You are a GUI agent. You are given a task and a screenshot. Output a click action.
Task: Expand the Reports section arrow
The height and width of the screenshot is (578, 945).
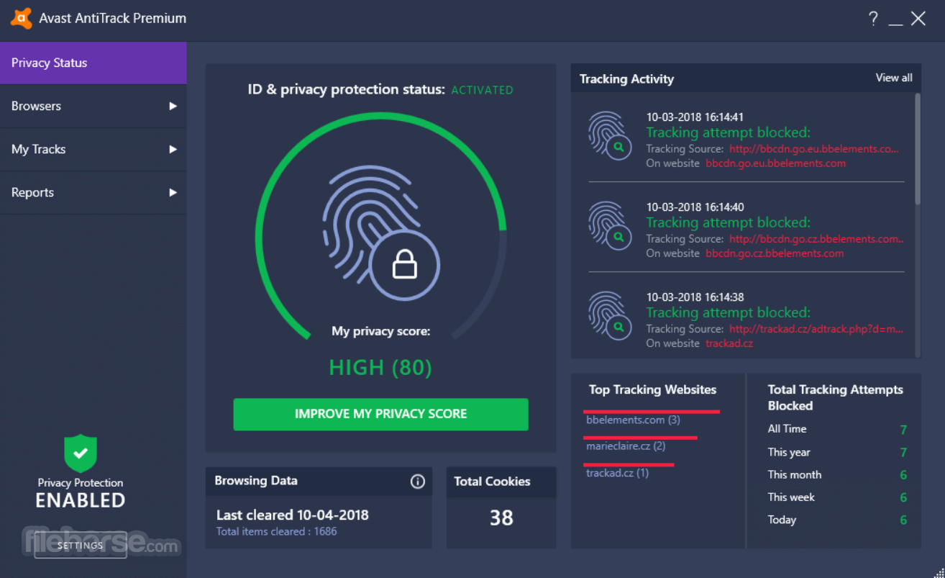pos(173,192)
